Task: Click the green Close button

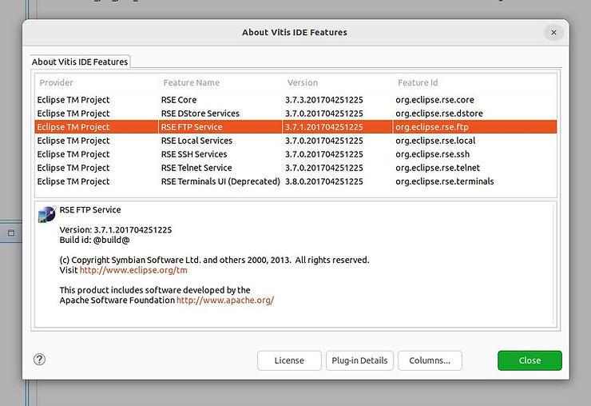Action: (530, 360)
